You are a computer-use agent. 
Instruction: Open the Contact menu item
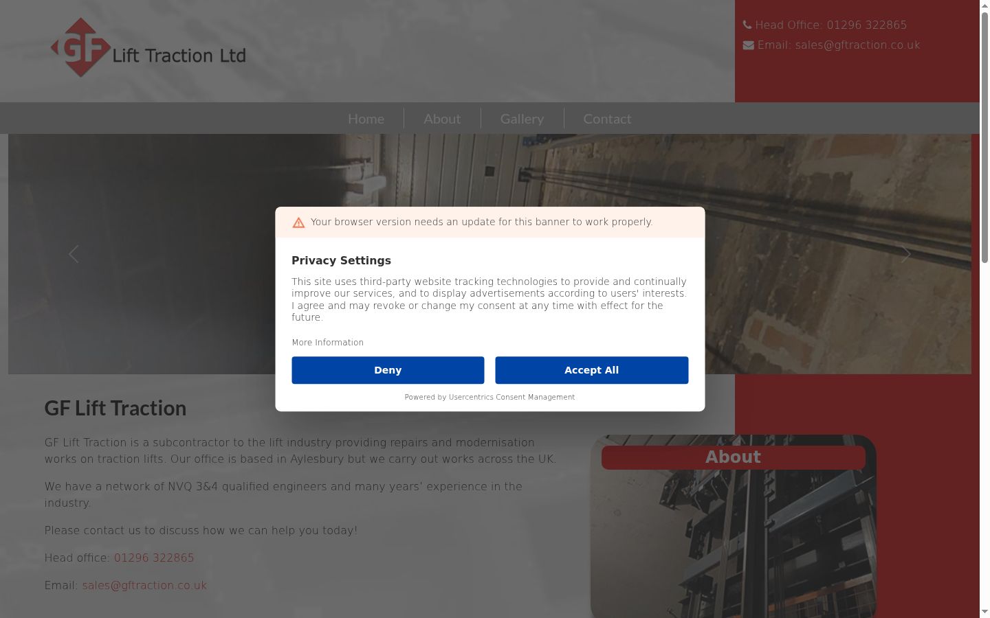(607, 119)
